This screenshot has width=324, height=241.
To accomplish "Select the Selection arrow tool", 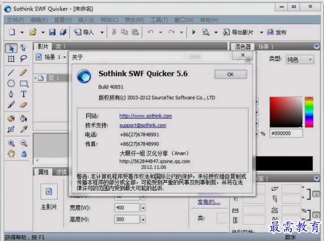I will [11, 48].
